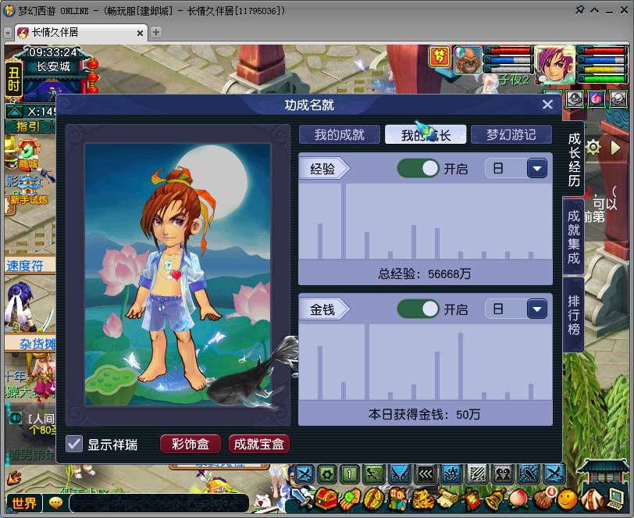Open the two-characters team icon

click(399, 499)
